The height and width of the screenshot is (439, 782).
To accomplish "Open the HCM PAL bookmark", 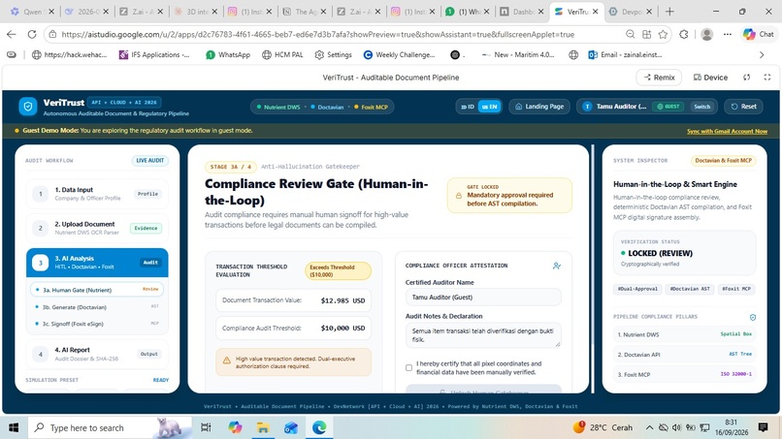I will pyautogui.click(x=282, y=55).
